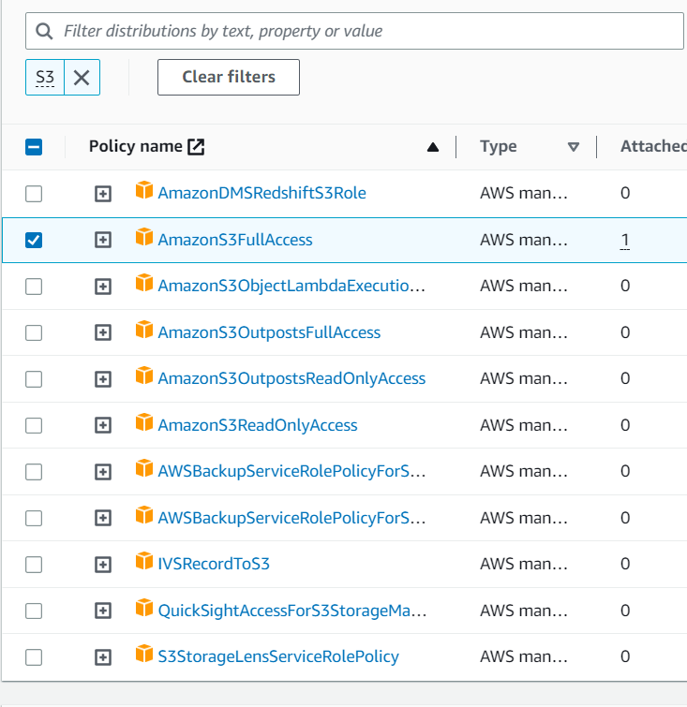The height and width of the screenshot is (707, 687).
Task: Click the S3 filter token label
Action: pyautogui.click(x=45, y=78)
